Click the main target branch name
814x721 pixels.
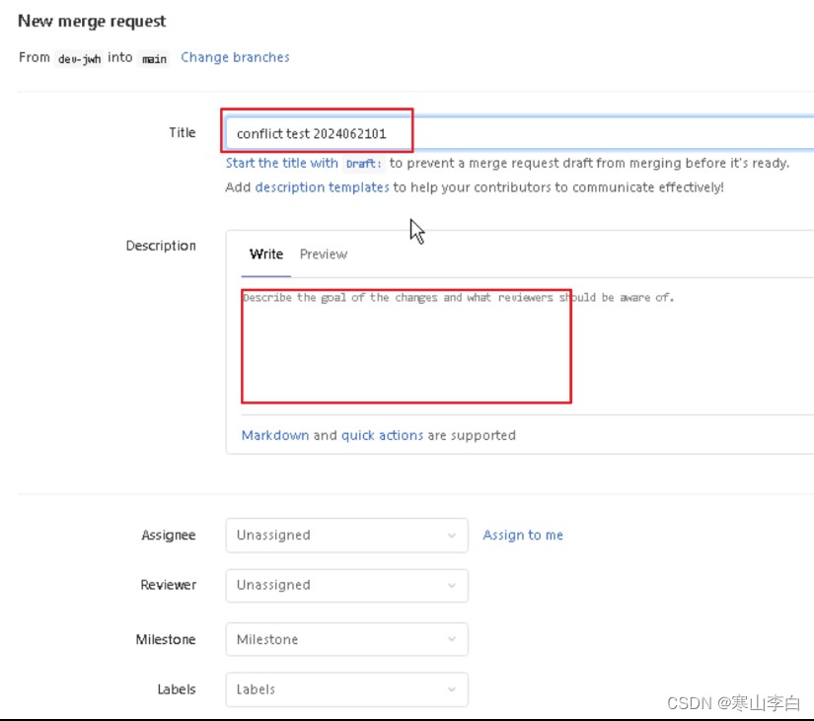coord(154,58)
